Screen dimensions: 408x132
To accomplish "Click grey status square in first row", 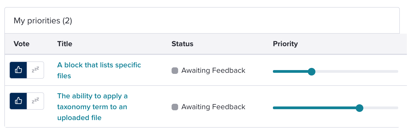I will pos(175,71).
